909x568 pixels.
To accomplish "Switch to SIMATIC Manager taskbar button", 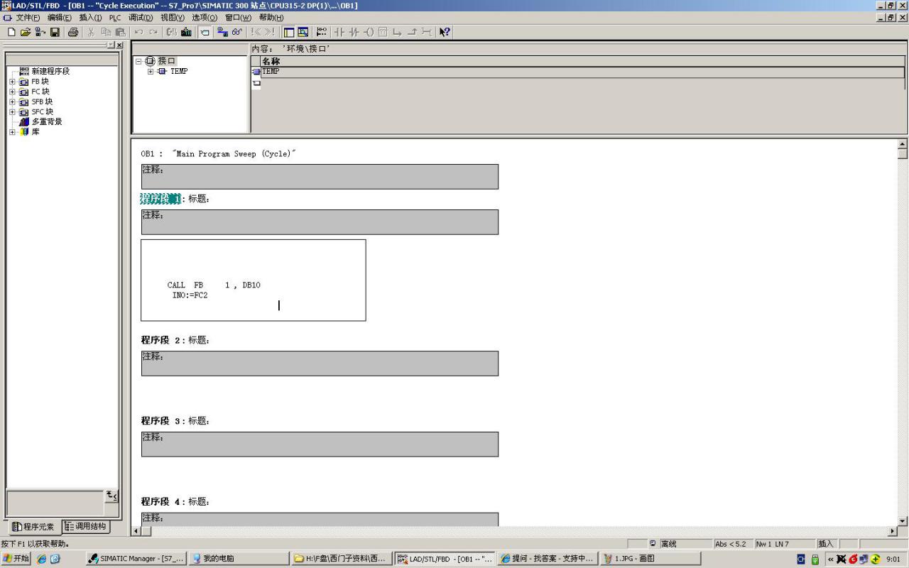I will pos(136,559).
